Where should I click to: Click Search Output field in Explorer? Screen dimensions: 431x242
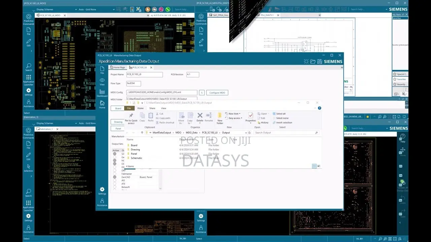(x=286, y=133)
